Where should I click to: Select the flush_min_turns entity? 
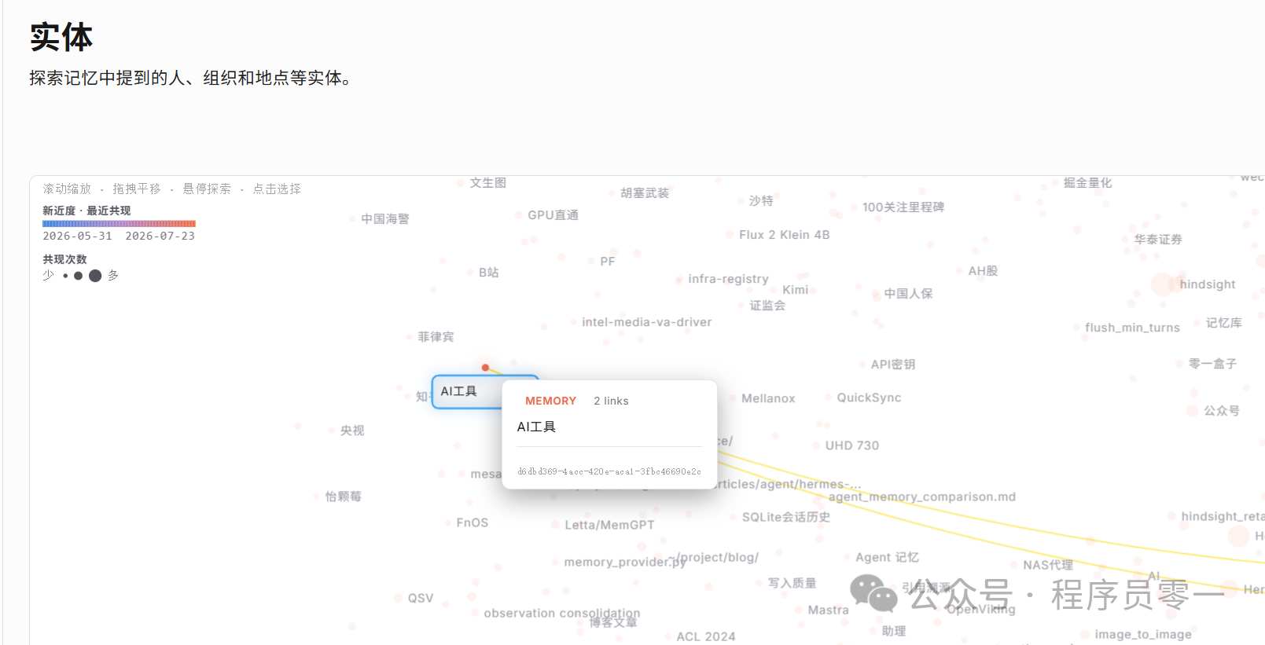pos(1132,328)
